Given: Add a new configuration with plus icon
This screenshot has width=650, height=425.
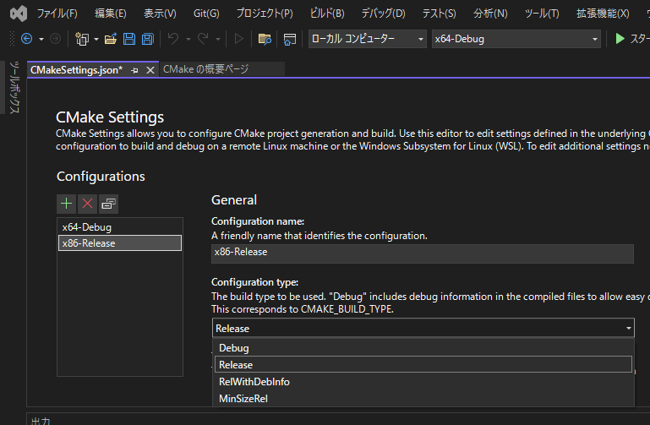Looking at the screenshot, I should click(x=66, y=204).
